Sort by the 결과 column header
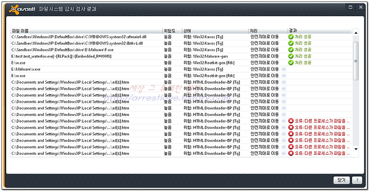369x191 pixels. pyautogui.click(x=320, y=31)
